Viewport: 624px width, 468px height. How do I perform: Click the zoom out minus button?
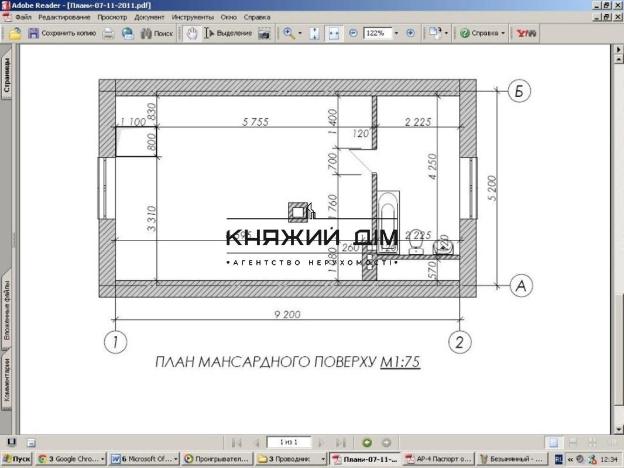point(353,33)
